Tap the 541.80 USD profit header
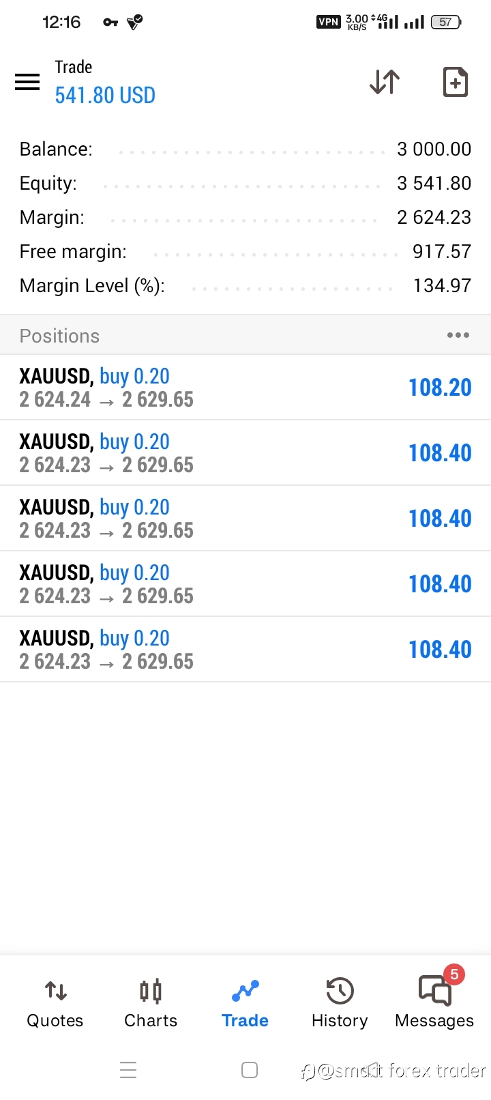 click(105, 96)
